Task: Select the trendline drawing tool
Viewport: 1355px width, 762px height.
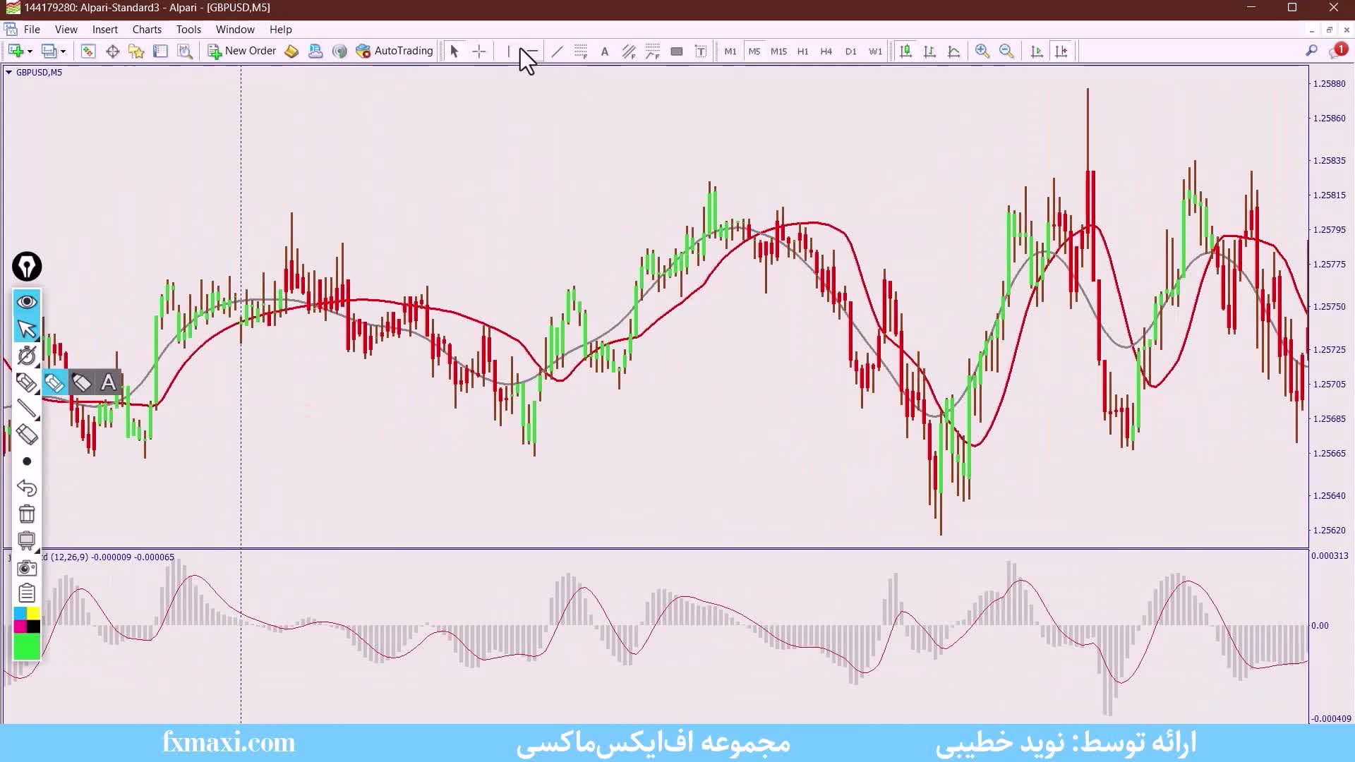Action: pos(557,51)
